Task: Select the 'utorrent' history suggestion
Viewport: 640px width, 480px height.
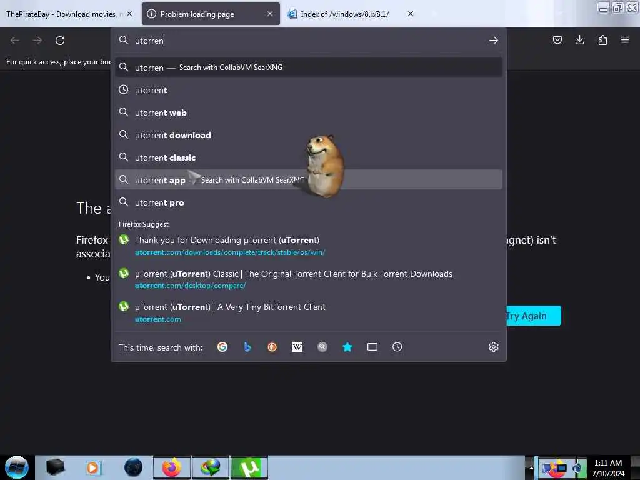Action: click(309, 90)
